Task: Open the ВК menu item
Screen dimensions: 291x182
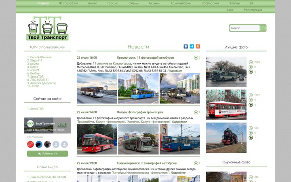Action: click(x=251, y=3)
